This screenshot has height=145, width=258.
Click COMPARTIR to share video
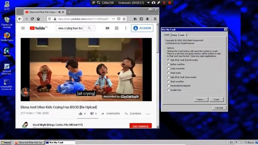[x=110, y=114]
